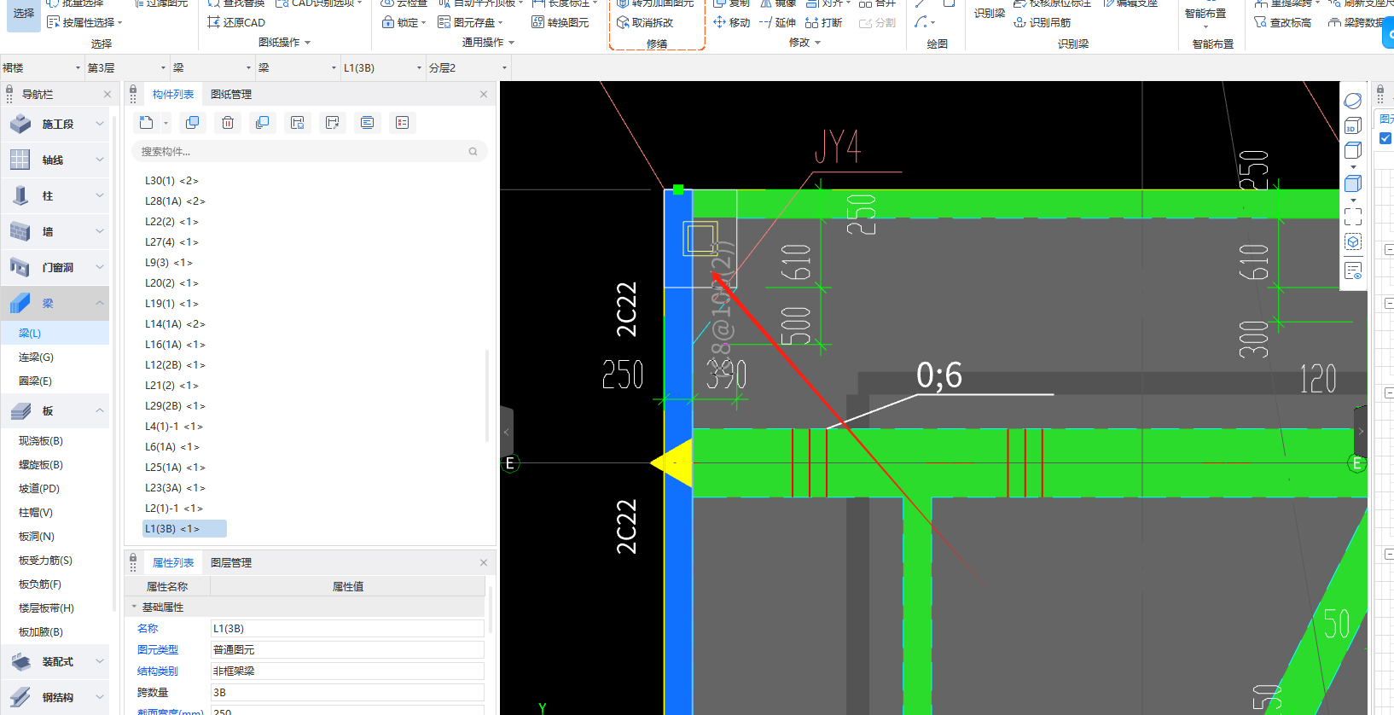Screen dimensions: 1394x715
Task: Click the 识别梁 button
Action: pos(990,12)
